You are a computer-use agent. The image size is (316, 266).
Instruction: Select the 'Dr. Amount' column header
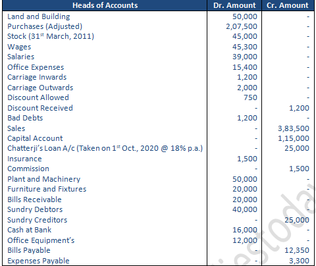click(234, 5)
